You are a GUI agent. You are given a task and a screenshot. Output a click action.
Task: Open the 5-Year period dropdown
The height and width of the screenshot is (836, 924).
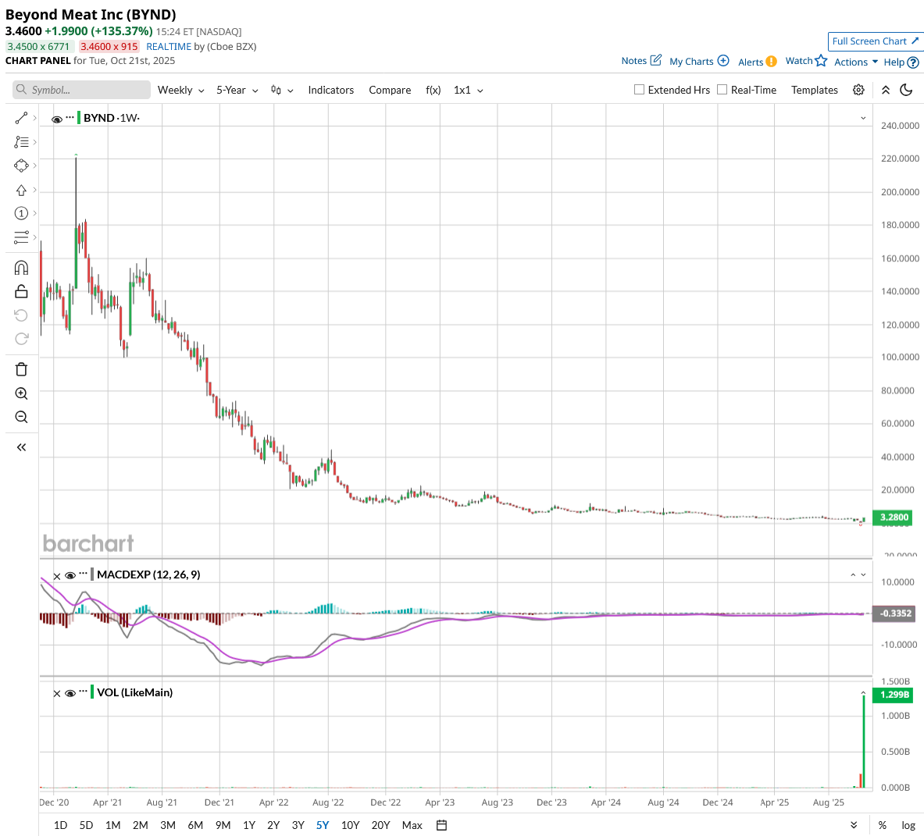pos(237,90)
